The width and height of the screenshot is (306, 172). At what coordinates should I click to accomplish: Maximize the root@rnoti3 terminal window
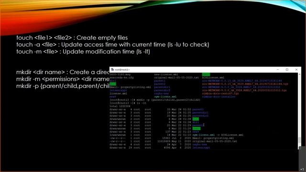pyautogui.click(x=287, y=69)
